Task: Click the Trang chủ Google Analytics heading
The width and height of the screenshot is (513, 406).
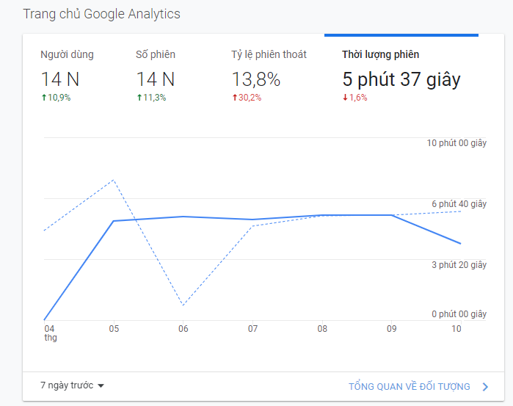Action: pos(101,14)
